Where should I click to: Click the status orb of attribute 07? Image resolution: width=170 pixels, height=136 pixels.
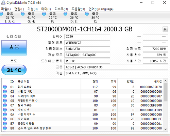(x=5, y=105)
